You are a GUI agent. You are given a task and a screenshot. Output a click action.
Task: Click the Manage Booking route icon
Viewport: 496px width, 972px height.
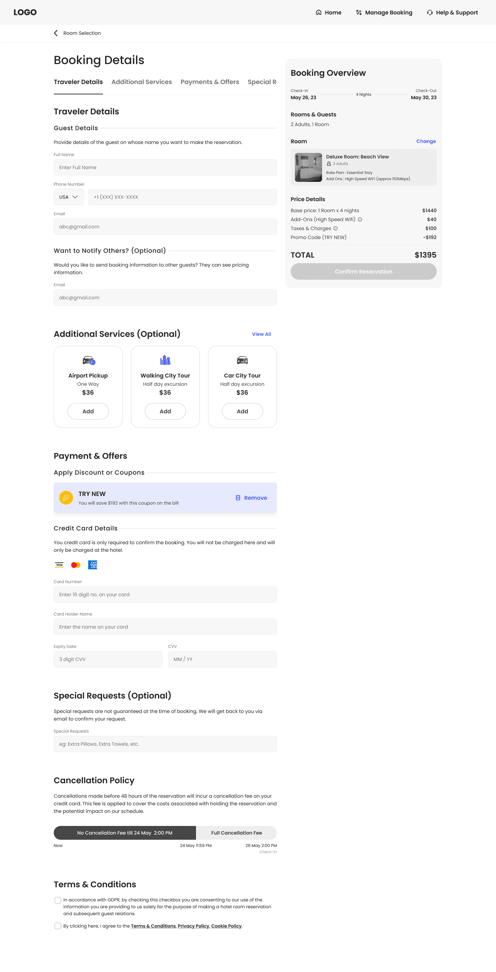[x=359, y=12]
